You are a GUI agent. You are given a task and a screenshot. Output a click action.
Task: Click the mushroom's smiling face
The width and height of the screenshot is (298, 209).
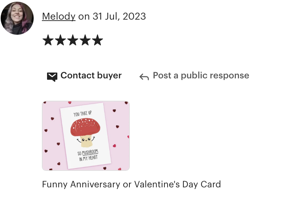tap(86, 140)
